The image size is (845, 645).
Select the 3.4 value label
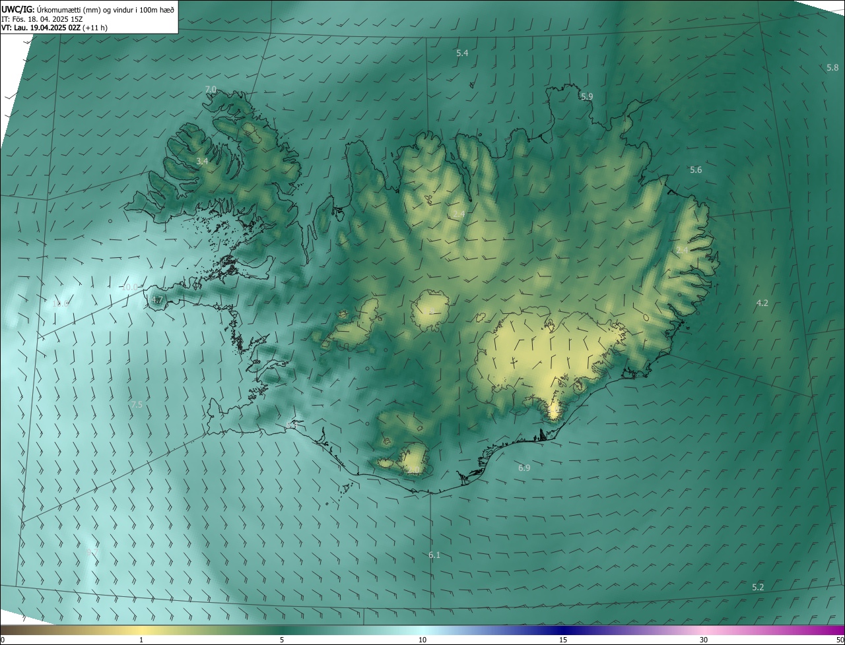tap(203, 161)
